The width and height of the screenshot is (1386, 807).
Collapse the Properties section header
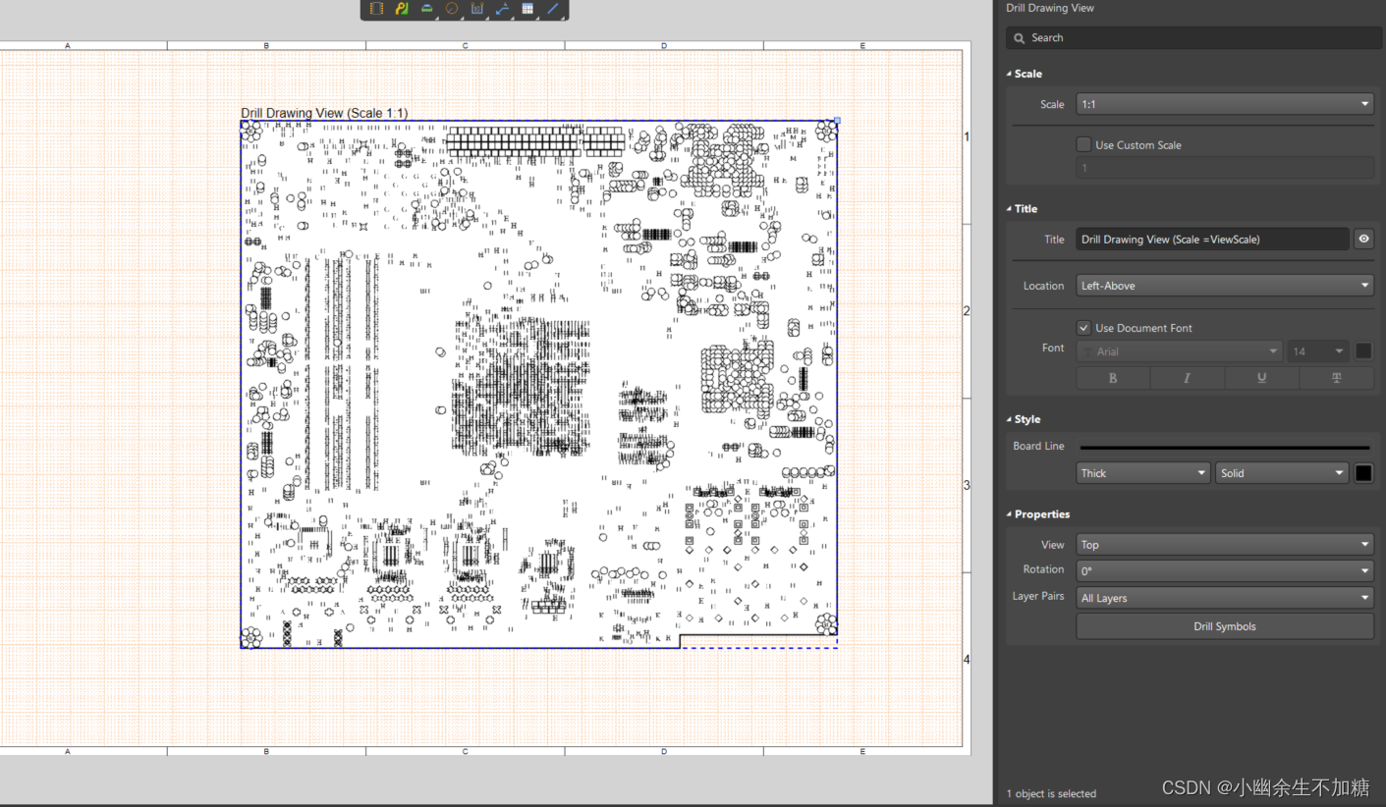click(x=1041, y=514)
